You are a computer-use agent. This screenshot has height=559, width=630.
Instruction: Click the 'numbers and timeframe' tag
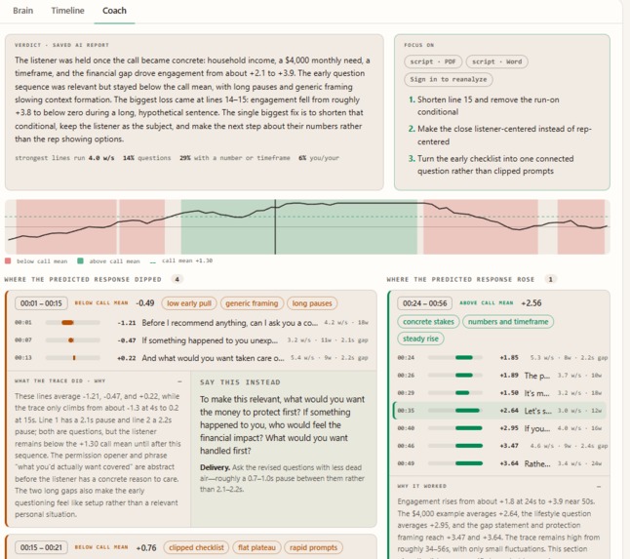pos(508,322)
